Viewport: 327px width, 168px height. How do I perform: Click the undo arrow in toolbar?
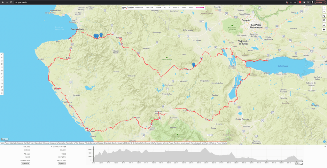click(165, 7)
